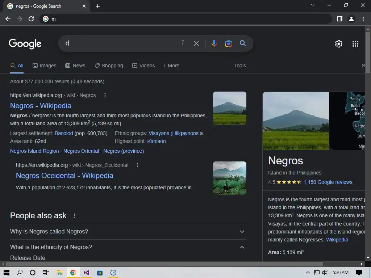Follow the Hiligaynons link
Screen dimensions: 371x278
click(185, 133)
